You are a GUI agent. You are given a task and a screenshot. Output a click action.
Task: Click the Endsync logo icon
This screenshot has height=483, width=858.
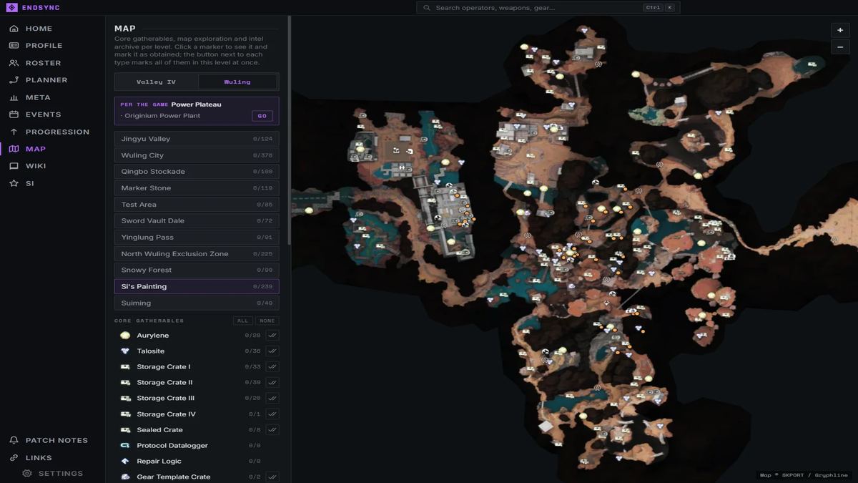point(11,8)
